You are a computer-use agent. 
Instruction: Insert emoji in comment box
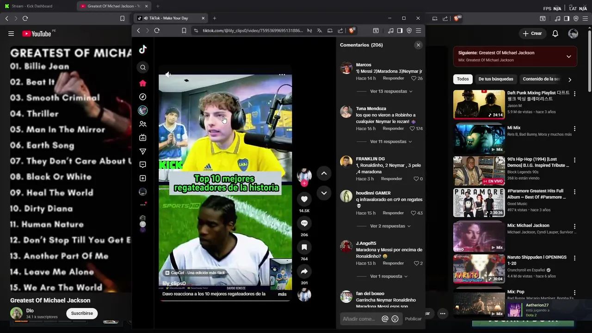coord(395,319)
